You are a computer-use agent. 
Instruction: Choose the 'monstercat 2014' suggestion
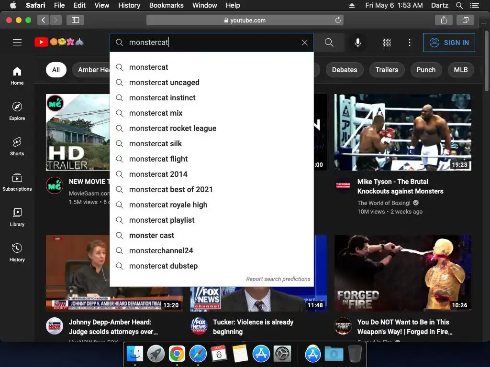pyautogui.click(x=212, y=174)
